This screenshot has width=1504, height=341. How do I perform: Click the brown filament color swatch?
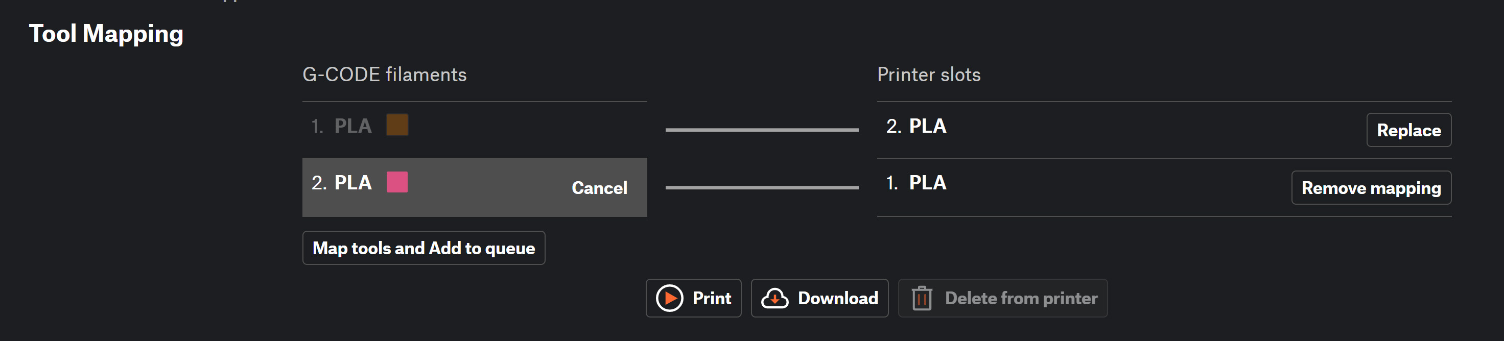pyautogui.click(x=397, y=125)
